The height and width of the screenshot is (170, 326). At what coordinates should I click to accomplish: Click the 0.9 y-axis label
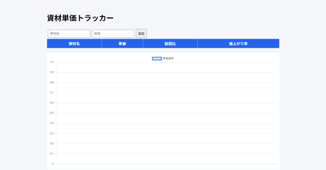(52, 72)
